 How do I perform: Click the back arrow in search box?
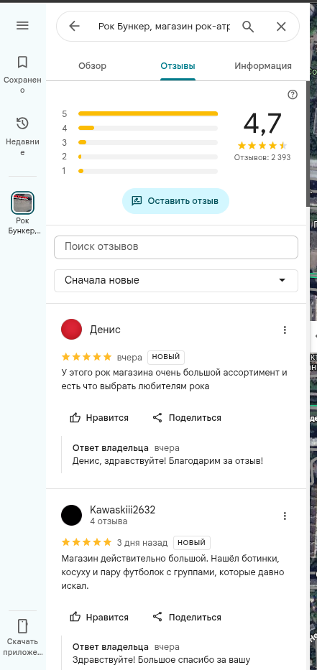click(75, 27)
